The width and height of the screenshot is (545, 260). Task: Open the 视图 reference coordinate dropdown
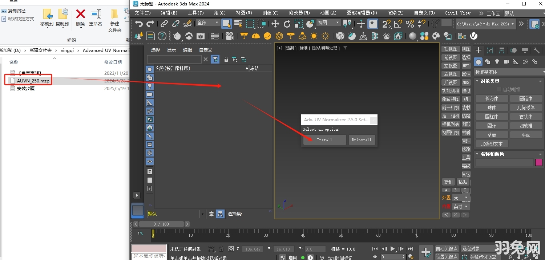328,22
